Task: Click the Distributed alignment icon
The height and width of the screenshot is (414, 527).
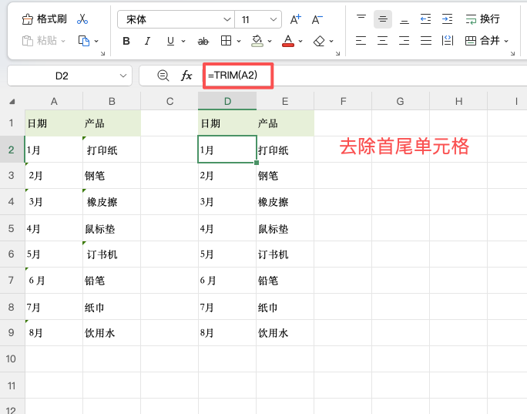Action: (448, 41)
